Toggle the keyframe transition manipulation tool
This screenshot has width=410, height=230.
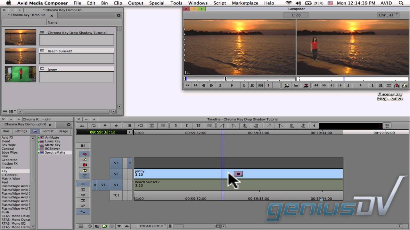(x=85, y=176)
